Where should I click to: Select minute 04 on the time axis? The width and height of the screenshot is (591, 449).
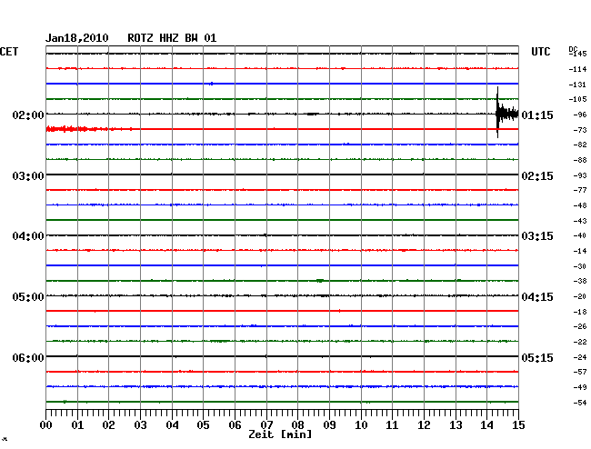point(172,425)
